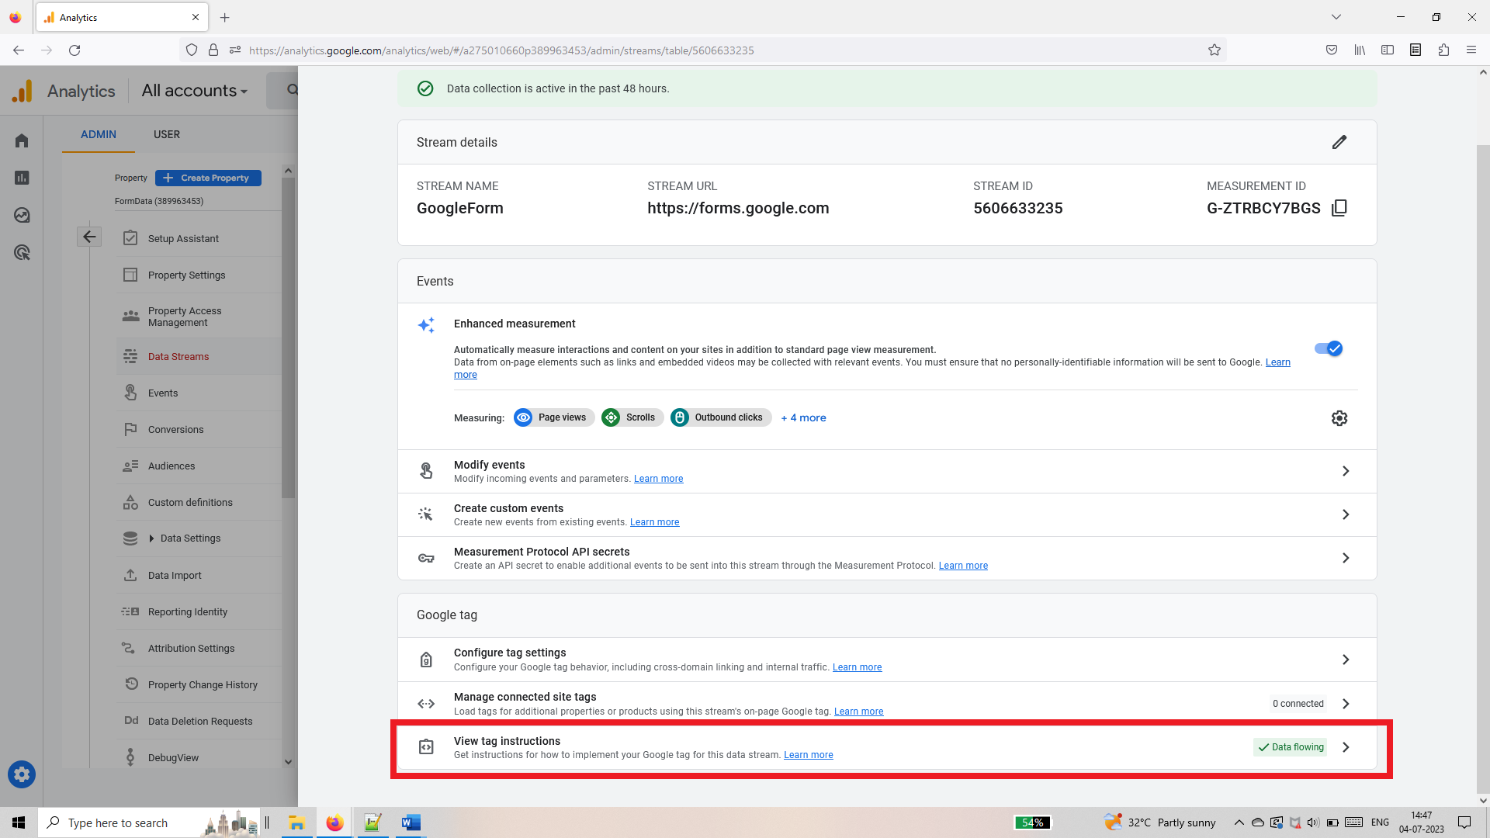The height and width of the screenshot is (838, 1490).
Task: Click the back arrow button in the admin panel
Action: [89, 237]
